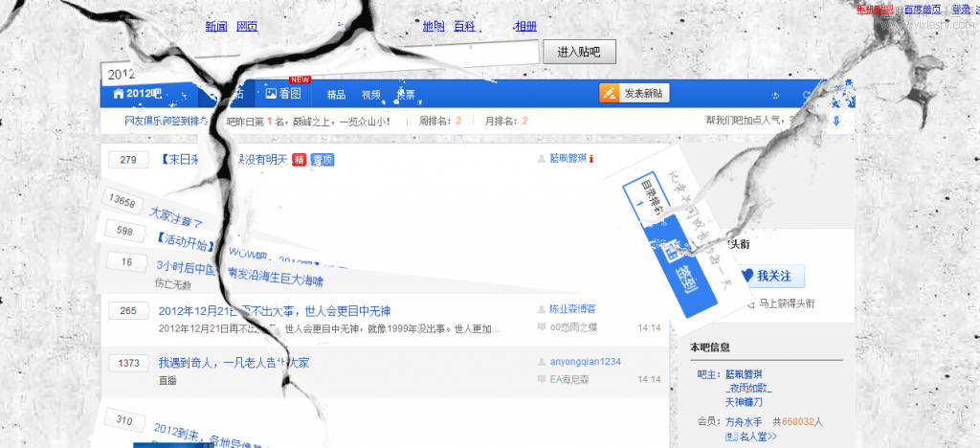The width and height of the screenshot is (980, 448).
Task: Click user icon beside anyongqian1234
Action: click(x=542, y=362)
